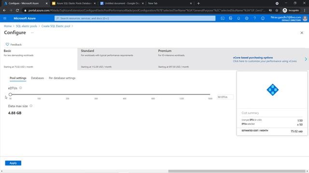This screenshot has width=309, height=173.
Task: Go to SQL elastic pools breadcrumb
Action: click(27, 26)
